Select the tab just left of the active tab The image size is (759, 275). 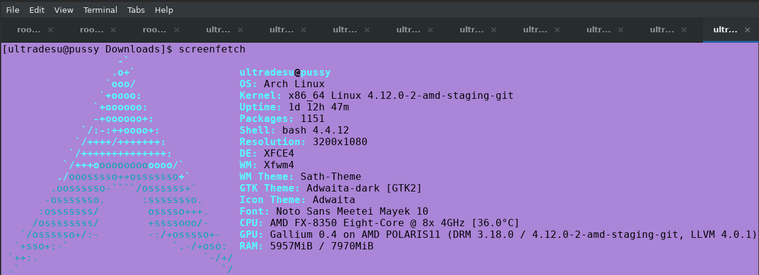click(x=662, y=30)
